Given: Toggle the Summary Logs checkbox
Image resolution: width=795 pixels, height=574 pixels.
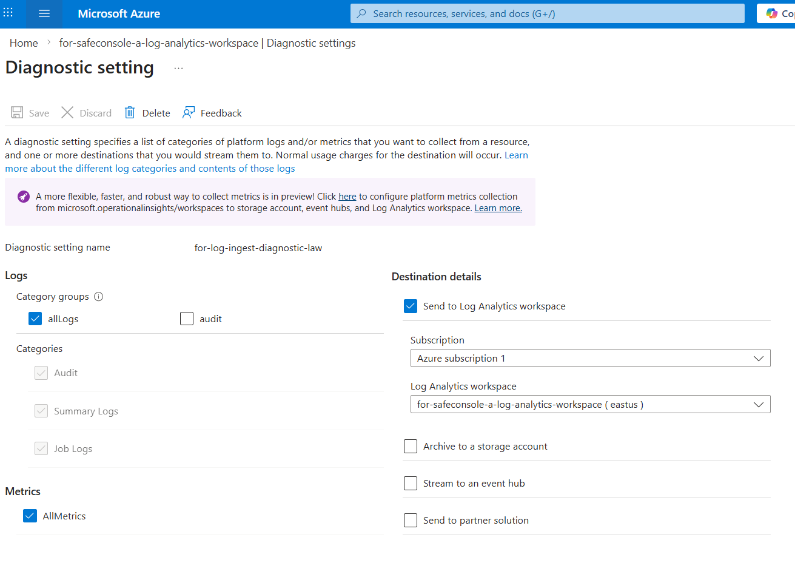Looking at the screenshot, I should tap(41, 411).
